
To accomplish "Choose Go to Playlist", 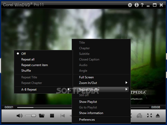I will point(101,107).
